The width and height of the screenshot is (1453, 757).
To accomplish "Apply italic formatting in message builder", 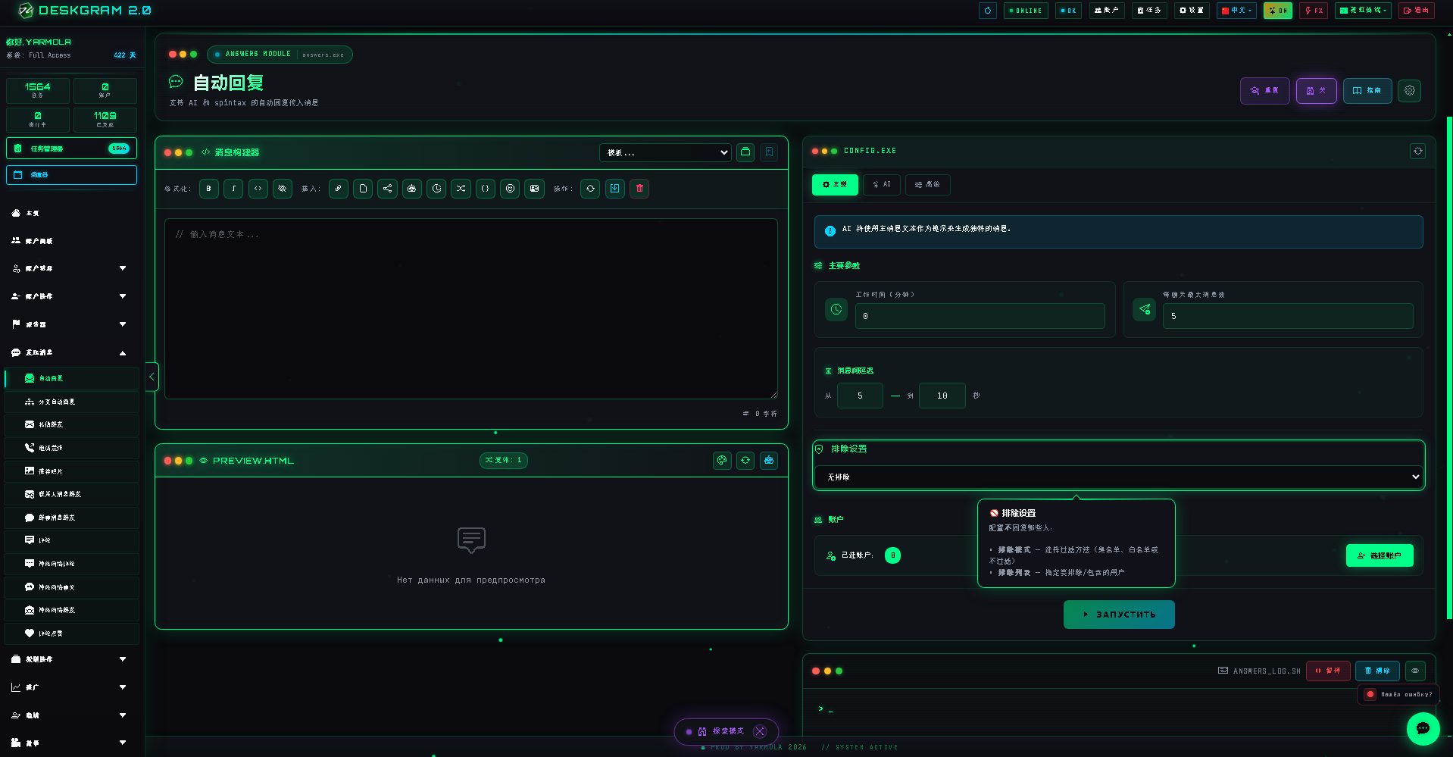I will (233, 189).
